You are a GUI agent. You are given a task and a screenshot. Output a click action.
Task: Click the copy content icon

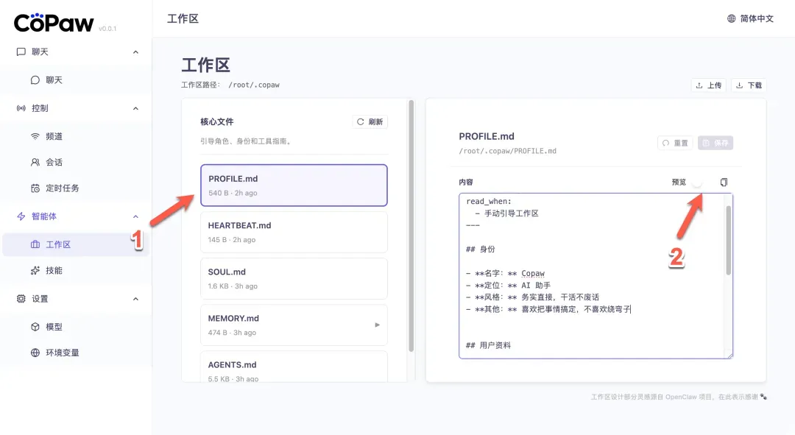(724, 183)
